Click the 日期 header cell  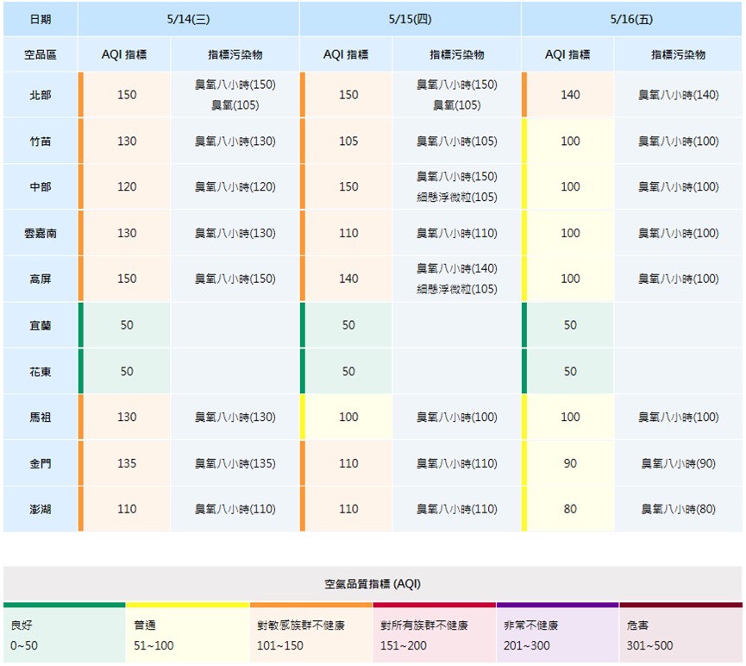(41, 19)
